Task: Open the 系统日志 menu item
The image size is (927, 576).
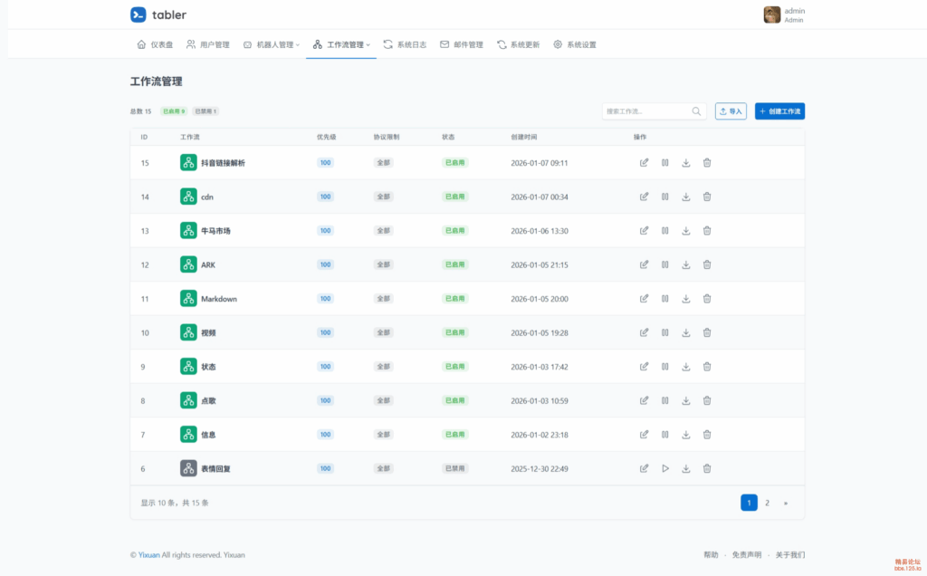Action: pyautogui.click(x=405, y=44)
